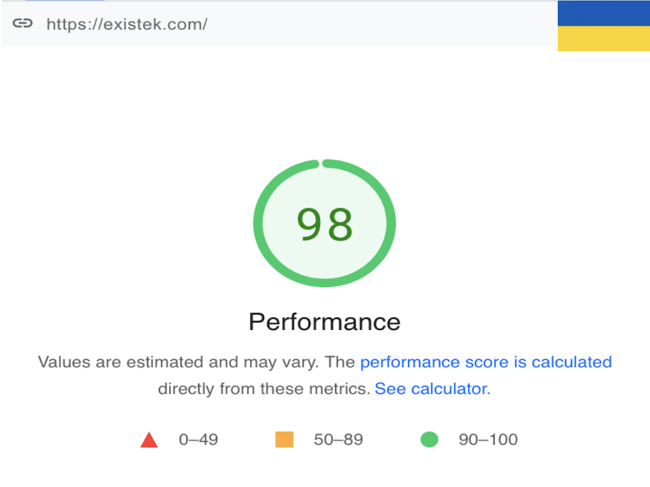This screenshot has height=487, width=650.
Task: Click the green circle 90–100 legend icon
Action: (x=429, y=440)
